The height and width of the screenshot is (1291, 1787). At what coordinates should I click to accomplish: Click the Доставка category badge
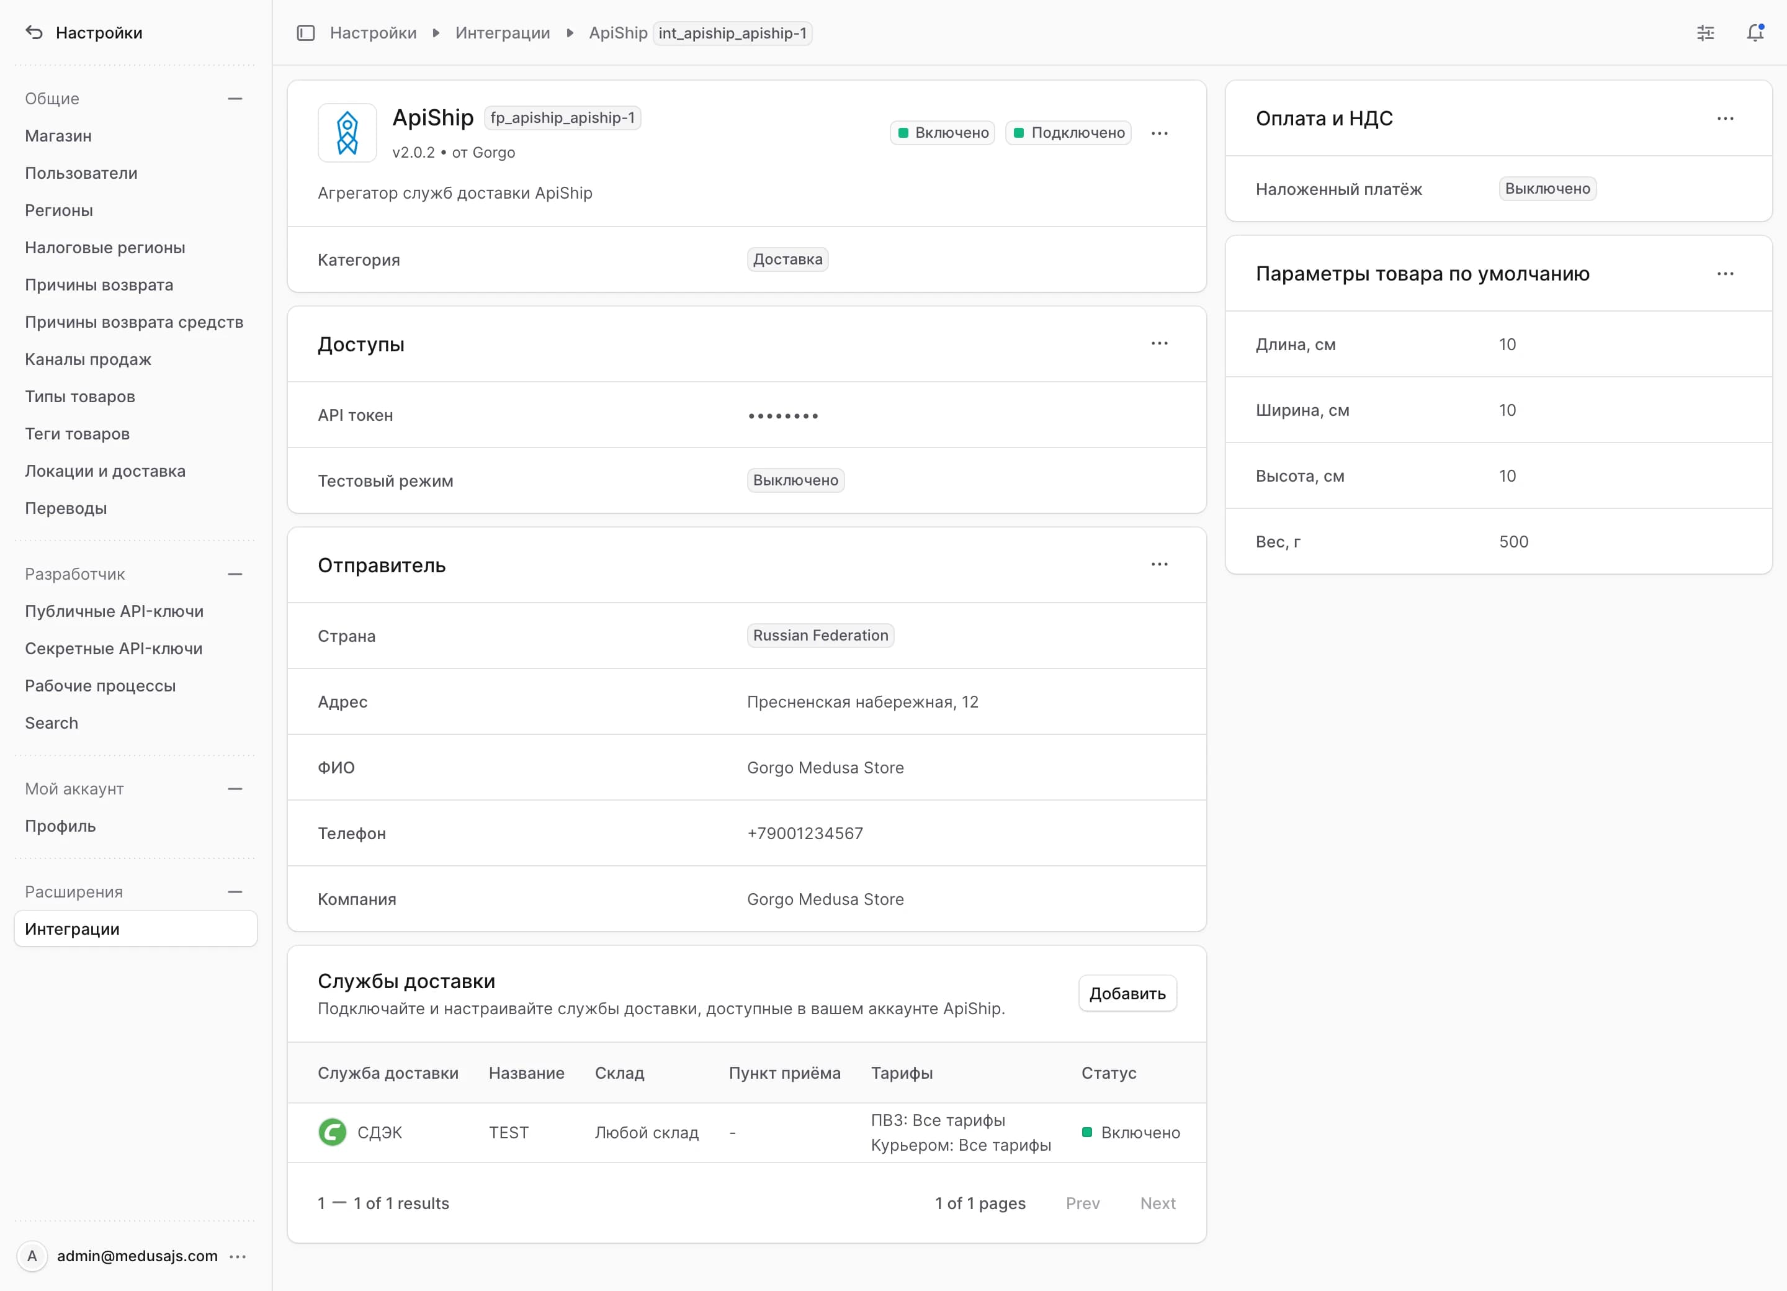point(787,260)
